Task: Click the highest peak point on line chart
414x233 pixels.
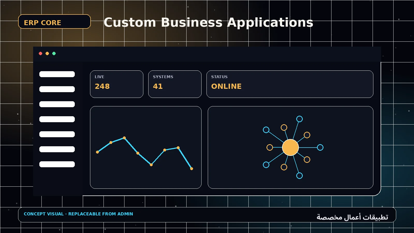Action: point(124,138)
